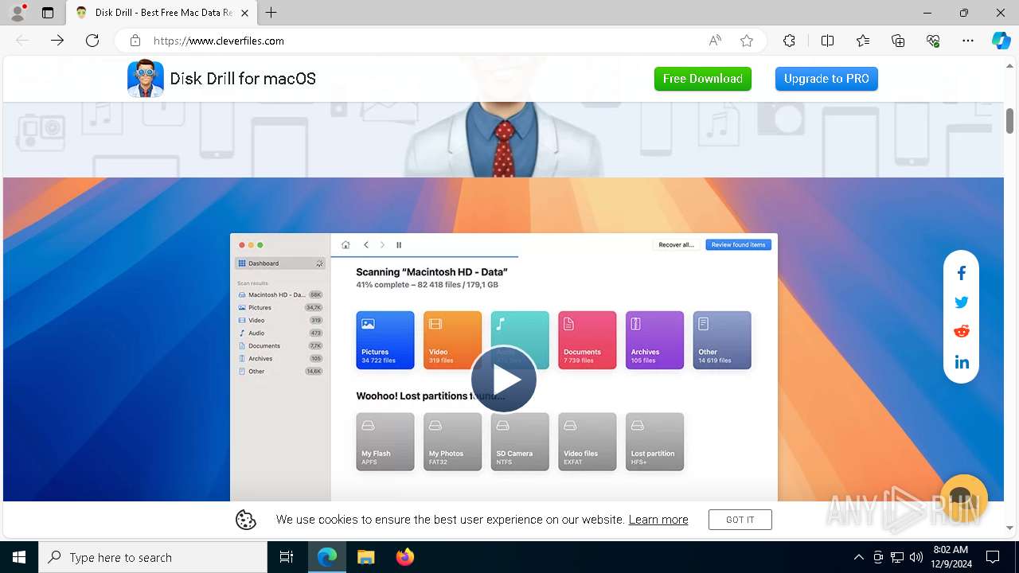
Task: Click the Pictures category tile in demo
Action: pyautogui.click(x=385, y=340)
